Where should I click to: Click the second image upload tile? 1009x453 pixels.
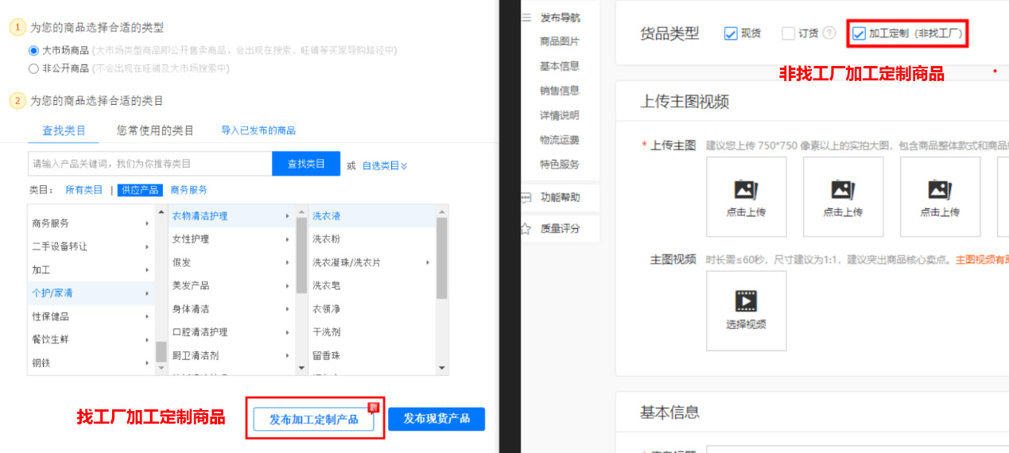coord(843,196)
